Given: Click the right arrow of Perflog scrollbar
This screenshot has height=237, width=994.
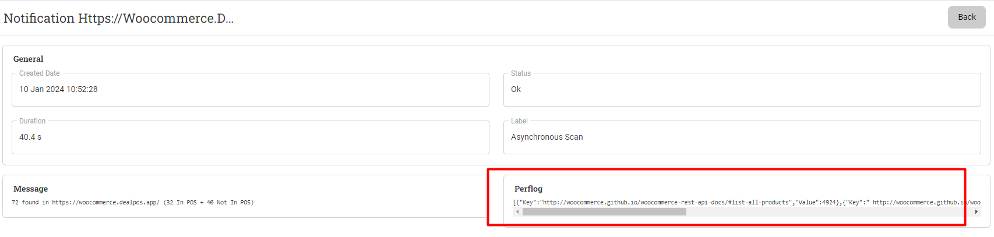Looking at the screenshot, I should (976, 212).
